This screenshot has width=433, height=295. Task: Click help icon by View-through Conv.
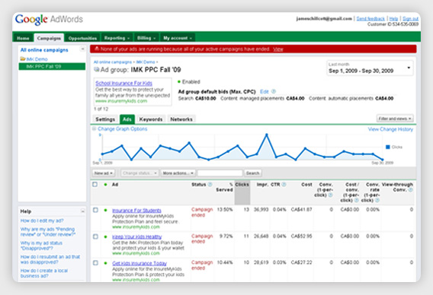tap(411, 190)
